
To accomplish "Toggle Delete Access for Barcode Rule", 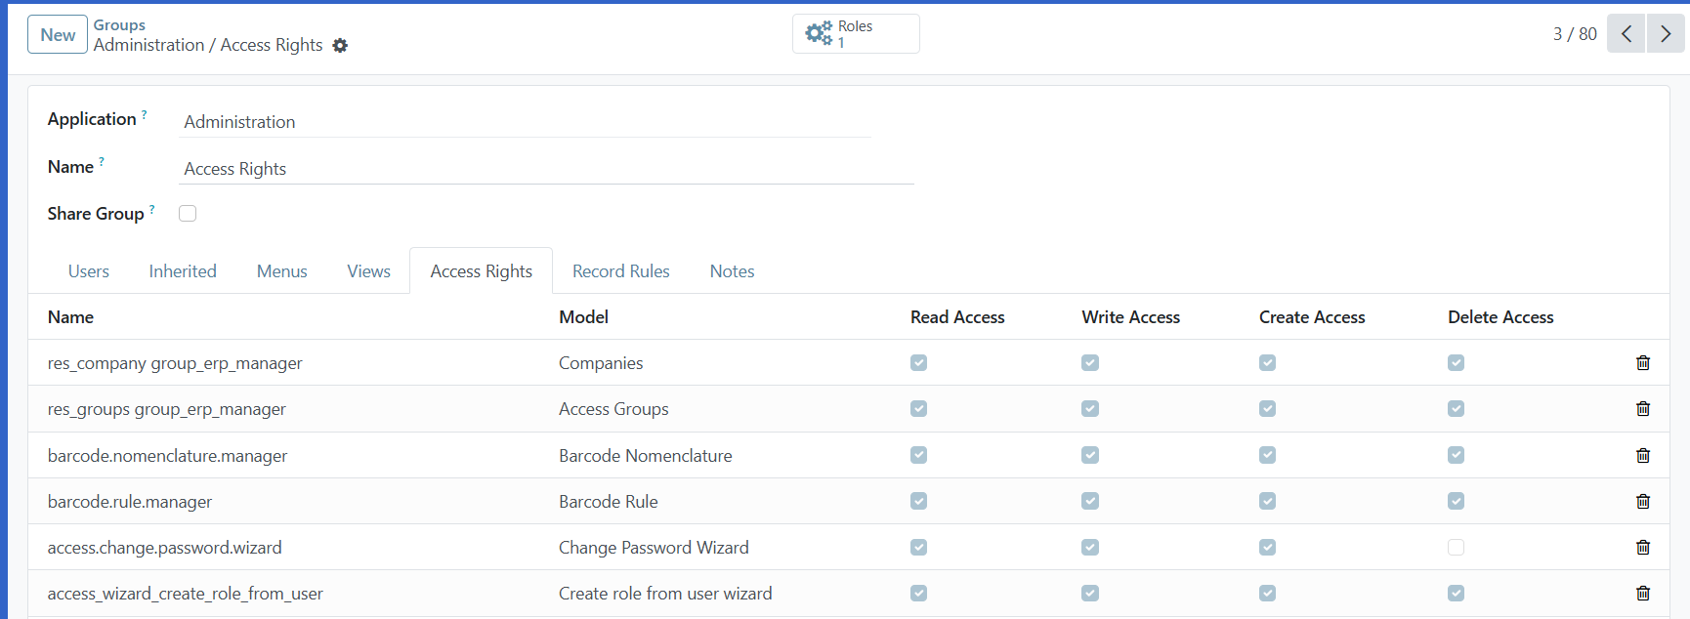I will (x=1456, y=501).
